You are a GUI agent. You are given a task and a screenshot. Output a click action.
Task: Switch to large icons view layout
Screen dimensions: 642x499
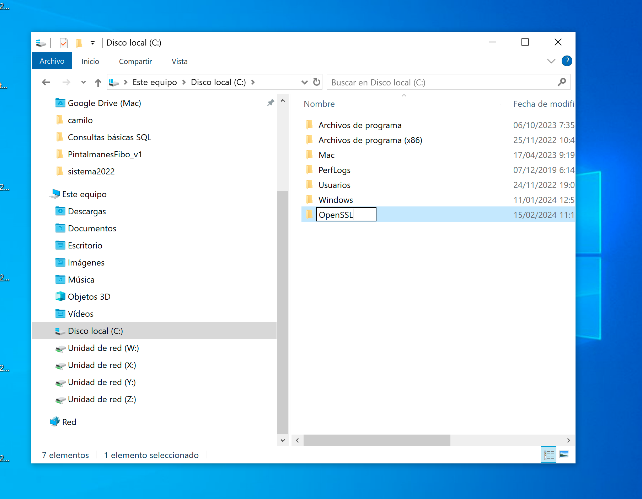coord(564,455)
